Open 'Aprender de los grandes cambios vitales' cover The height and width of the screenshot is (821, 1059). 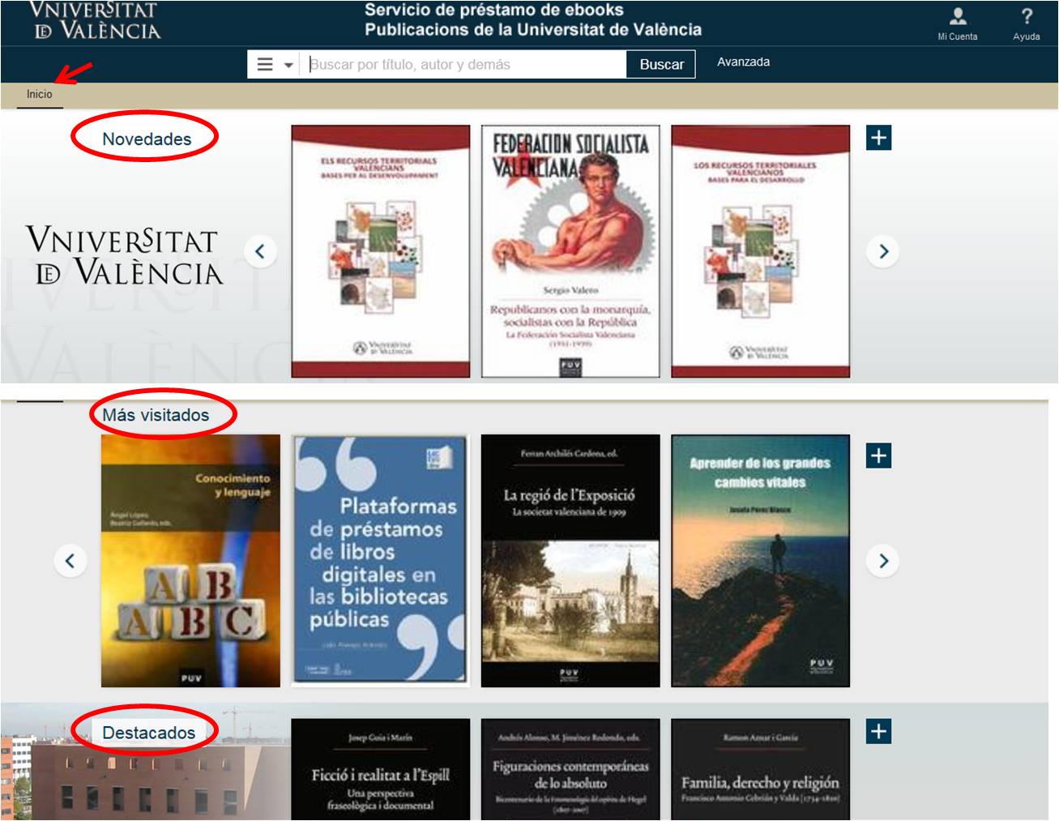[761, 561]
